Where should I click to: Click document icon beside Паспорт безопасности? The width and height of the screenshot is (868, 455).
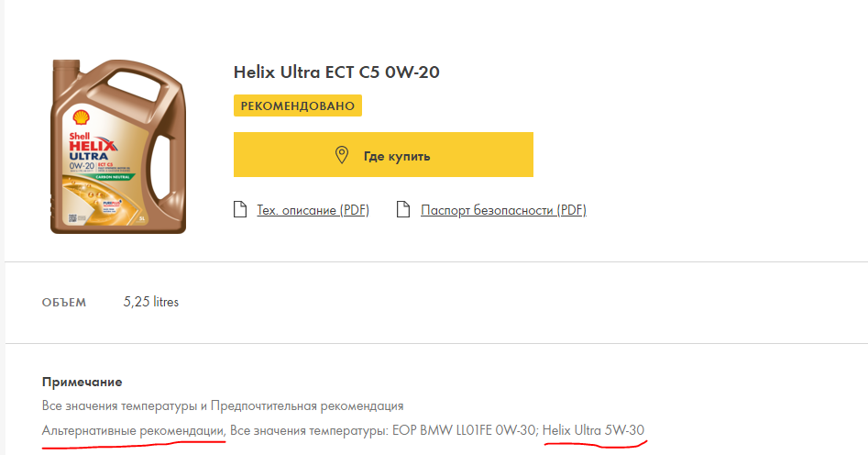coord(403,209)
